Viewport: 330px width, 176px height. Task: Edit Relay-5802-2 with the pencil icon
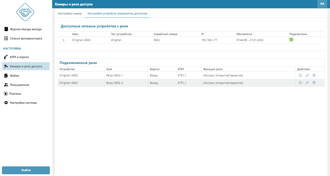pyautogui.click(x=307, y=83)
